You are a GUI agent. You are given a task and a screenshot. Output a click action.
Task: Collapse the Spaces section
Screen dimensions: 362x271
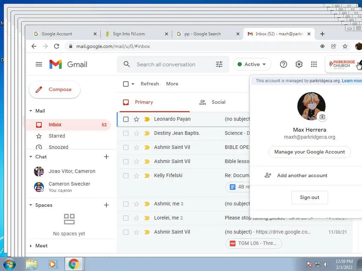click(x=31, y=205)
